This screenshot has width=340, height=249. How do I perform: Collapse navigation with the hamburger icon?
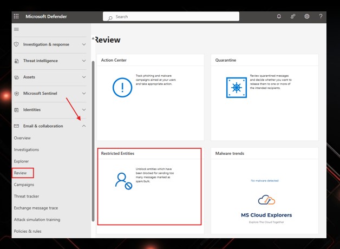16,29
